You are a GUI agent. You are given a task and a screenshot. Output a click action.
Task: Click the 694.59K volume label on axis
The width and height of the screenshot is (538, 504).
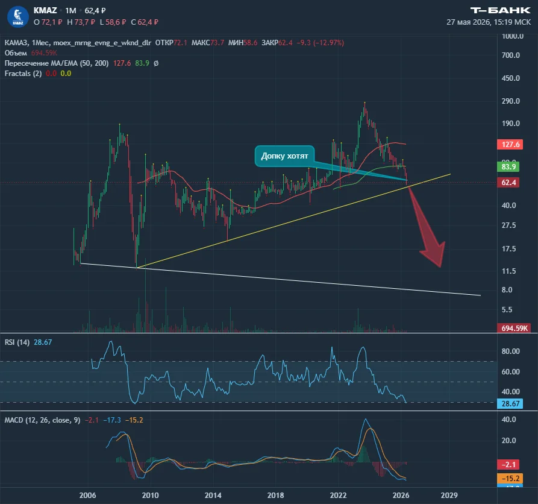tap(514, 328)
